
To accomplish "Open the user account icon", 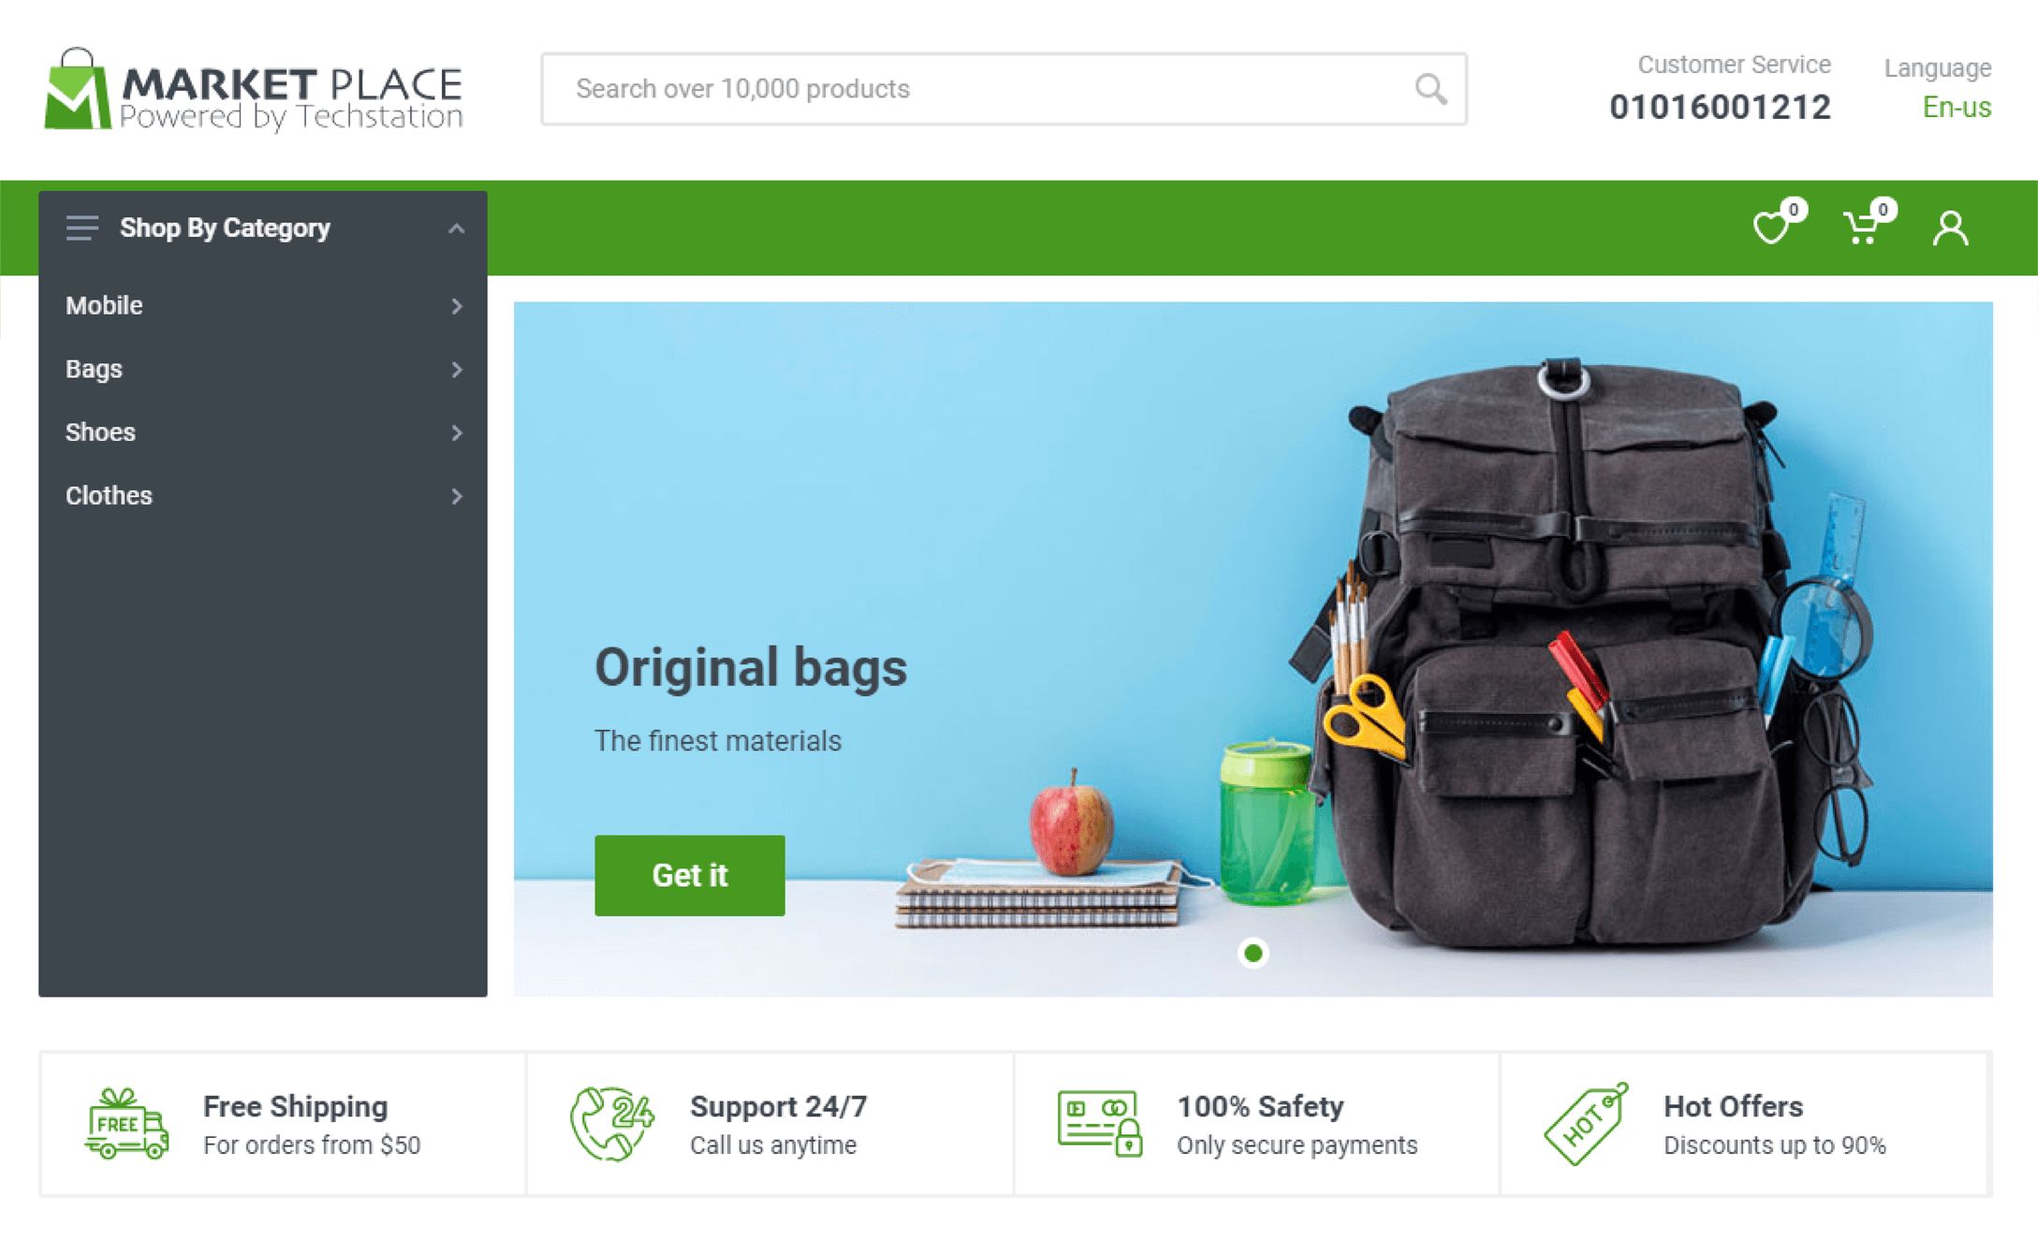I will coord(1951,227).
